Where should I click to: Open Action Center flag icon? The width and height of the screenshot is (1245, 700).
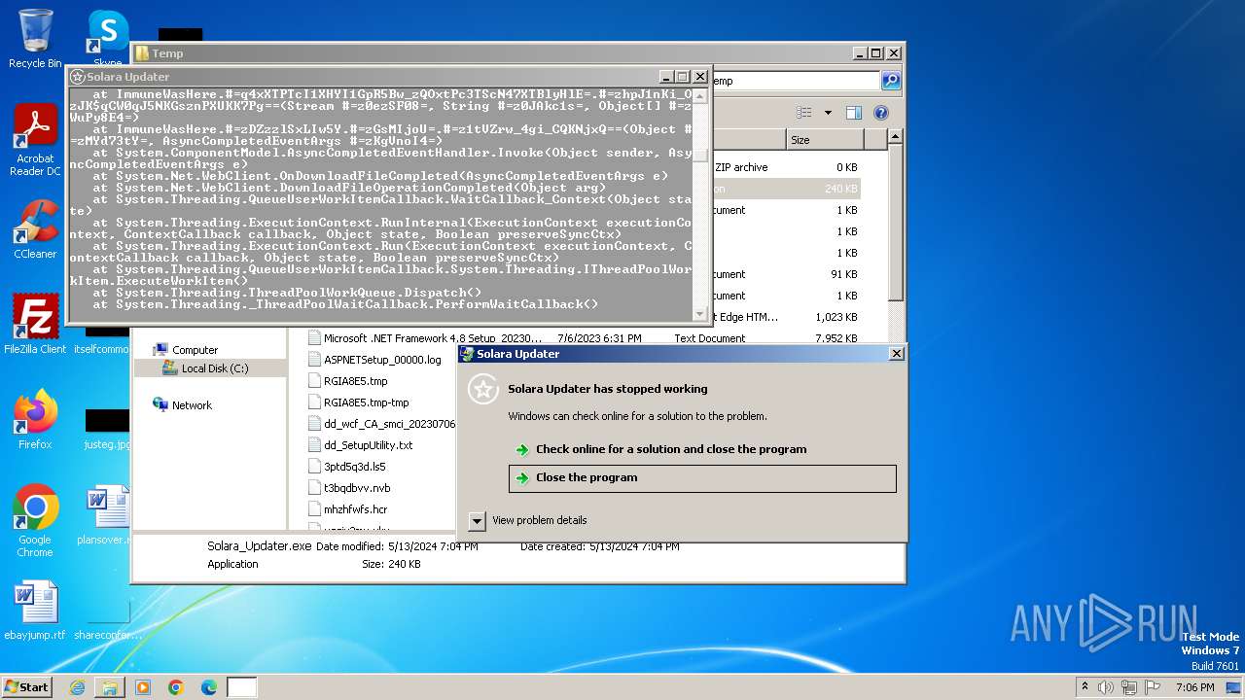click(1154, 687)
